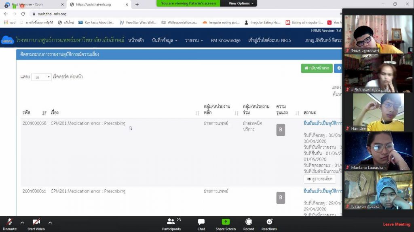The height and width of the screenshot is (232, 414).
Task: Click the browser address bar URL
Action: [53, 14]
